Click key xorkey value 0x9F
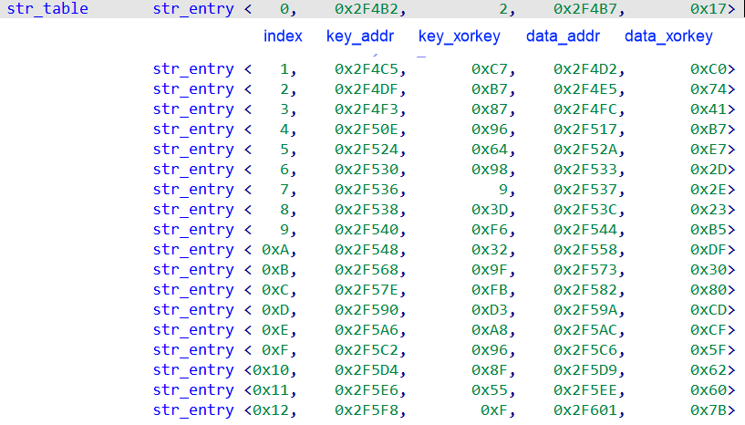Image resolution: width=745 pixels, height=425 pixels. pyautogui.click(x=489, y=270)
